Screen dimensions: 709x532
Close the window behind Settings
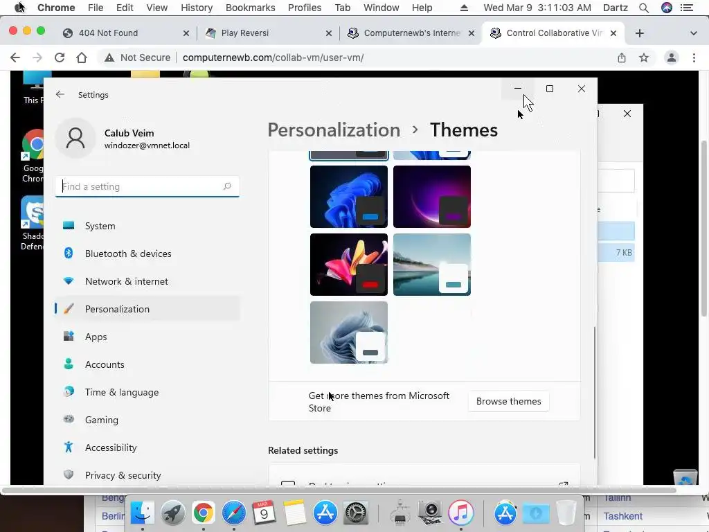pyautogui.click(x=627, y=114)
